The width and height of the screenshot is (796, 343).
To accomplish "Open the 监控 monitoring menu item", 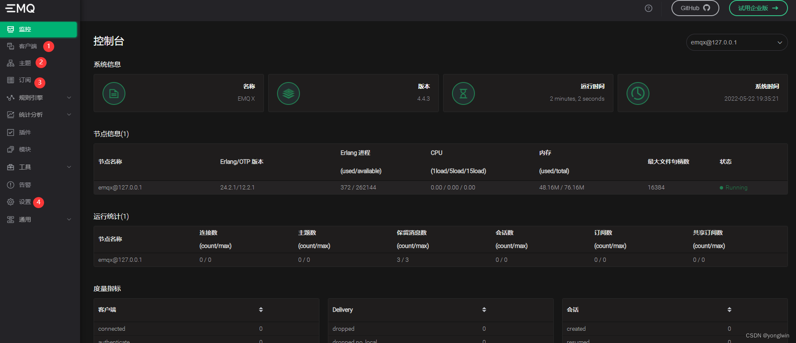I will click(39, 29).
